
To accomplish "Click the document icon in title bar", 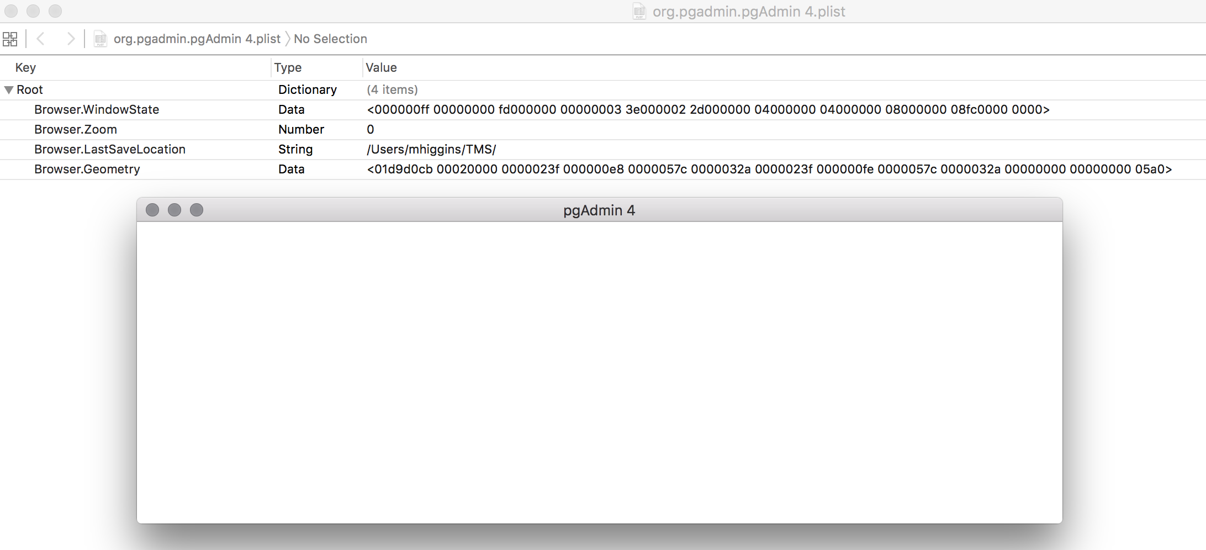I will tap(639, 11).
